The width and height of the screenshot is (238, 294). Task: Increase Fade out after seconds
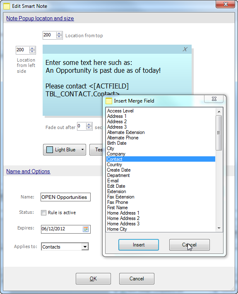tap(89, 124)
